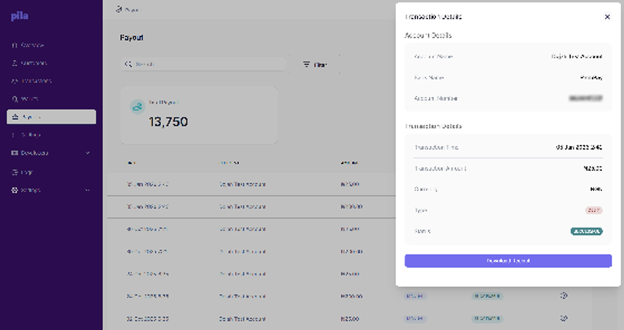Screen dimensions: 624x330
Task: Click the green Status badge in the panel
Action: click(587, 231)
